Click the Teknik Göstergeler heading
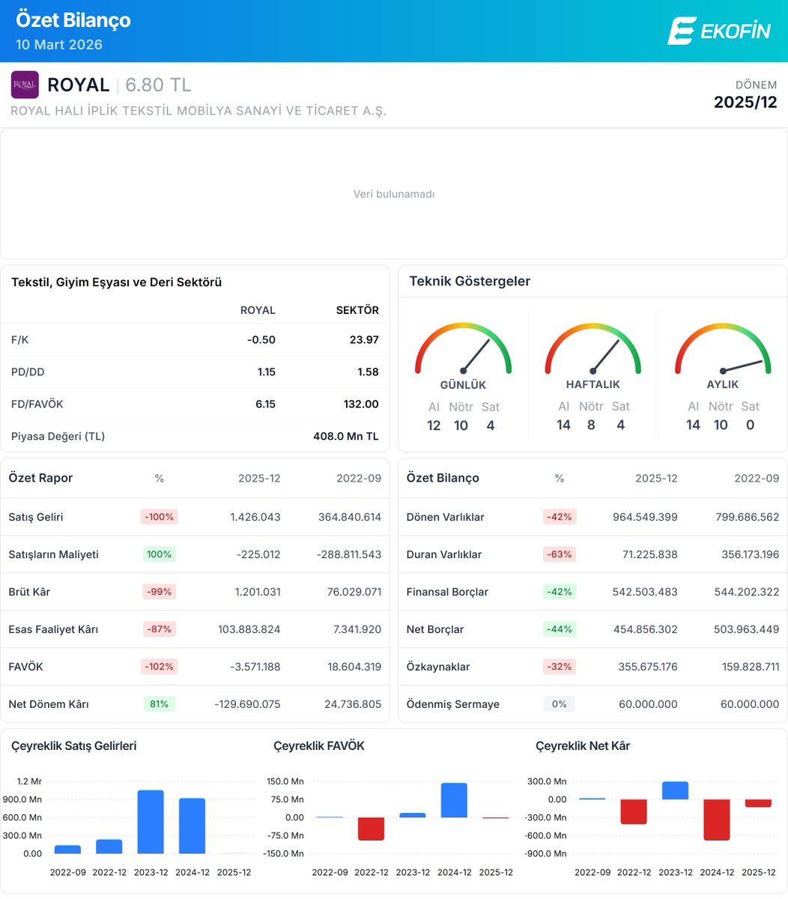 point(470,282)
